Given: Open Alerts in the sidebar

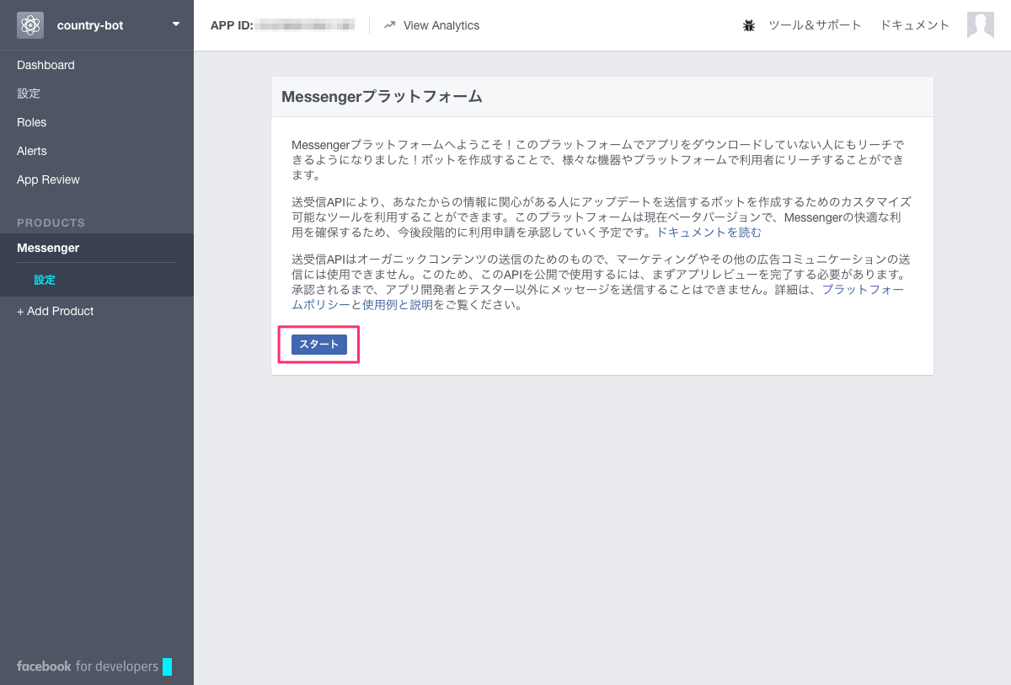Looking at the screenshot, I should 32,151.
